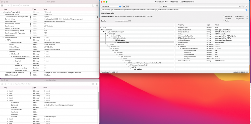This screenshot has width=251, height=124.
Task: Collapse the Heuristic dictionary in Info.plist
Action: [14, 61]
